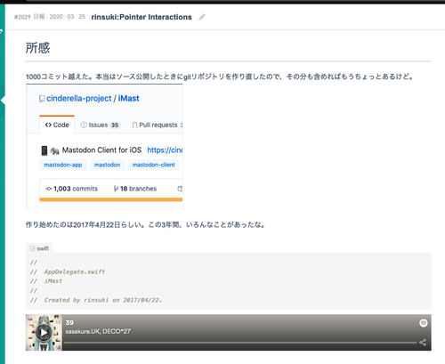Screen dimensions: 445x364
Task: Click the mastodon-client topic tag
Action: (x=154, y=165)
